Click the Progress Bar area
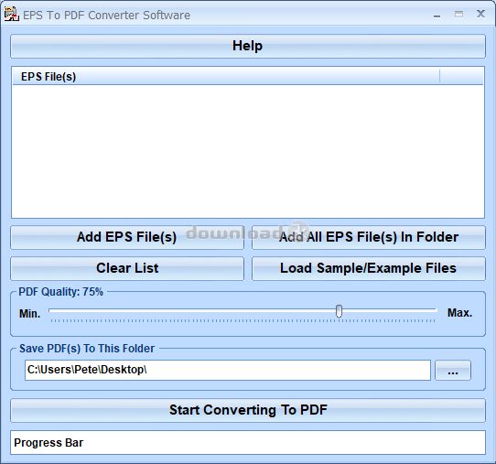Screen dimensions: 496x464 click(248, 442)
